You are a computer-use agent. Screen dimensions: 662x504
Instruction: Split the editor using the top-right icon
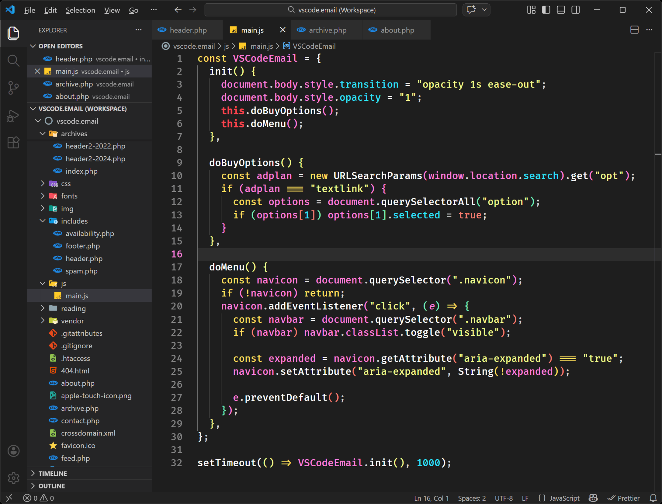[x=635, y=30]
